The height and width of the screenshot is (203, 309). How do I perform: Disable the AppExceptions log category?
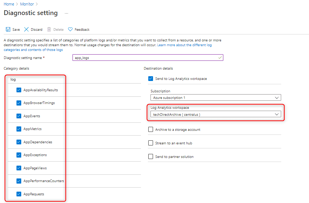[19, 155]
